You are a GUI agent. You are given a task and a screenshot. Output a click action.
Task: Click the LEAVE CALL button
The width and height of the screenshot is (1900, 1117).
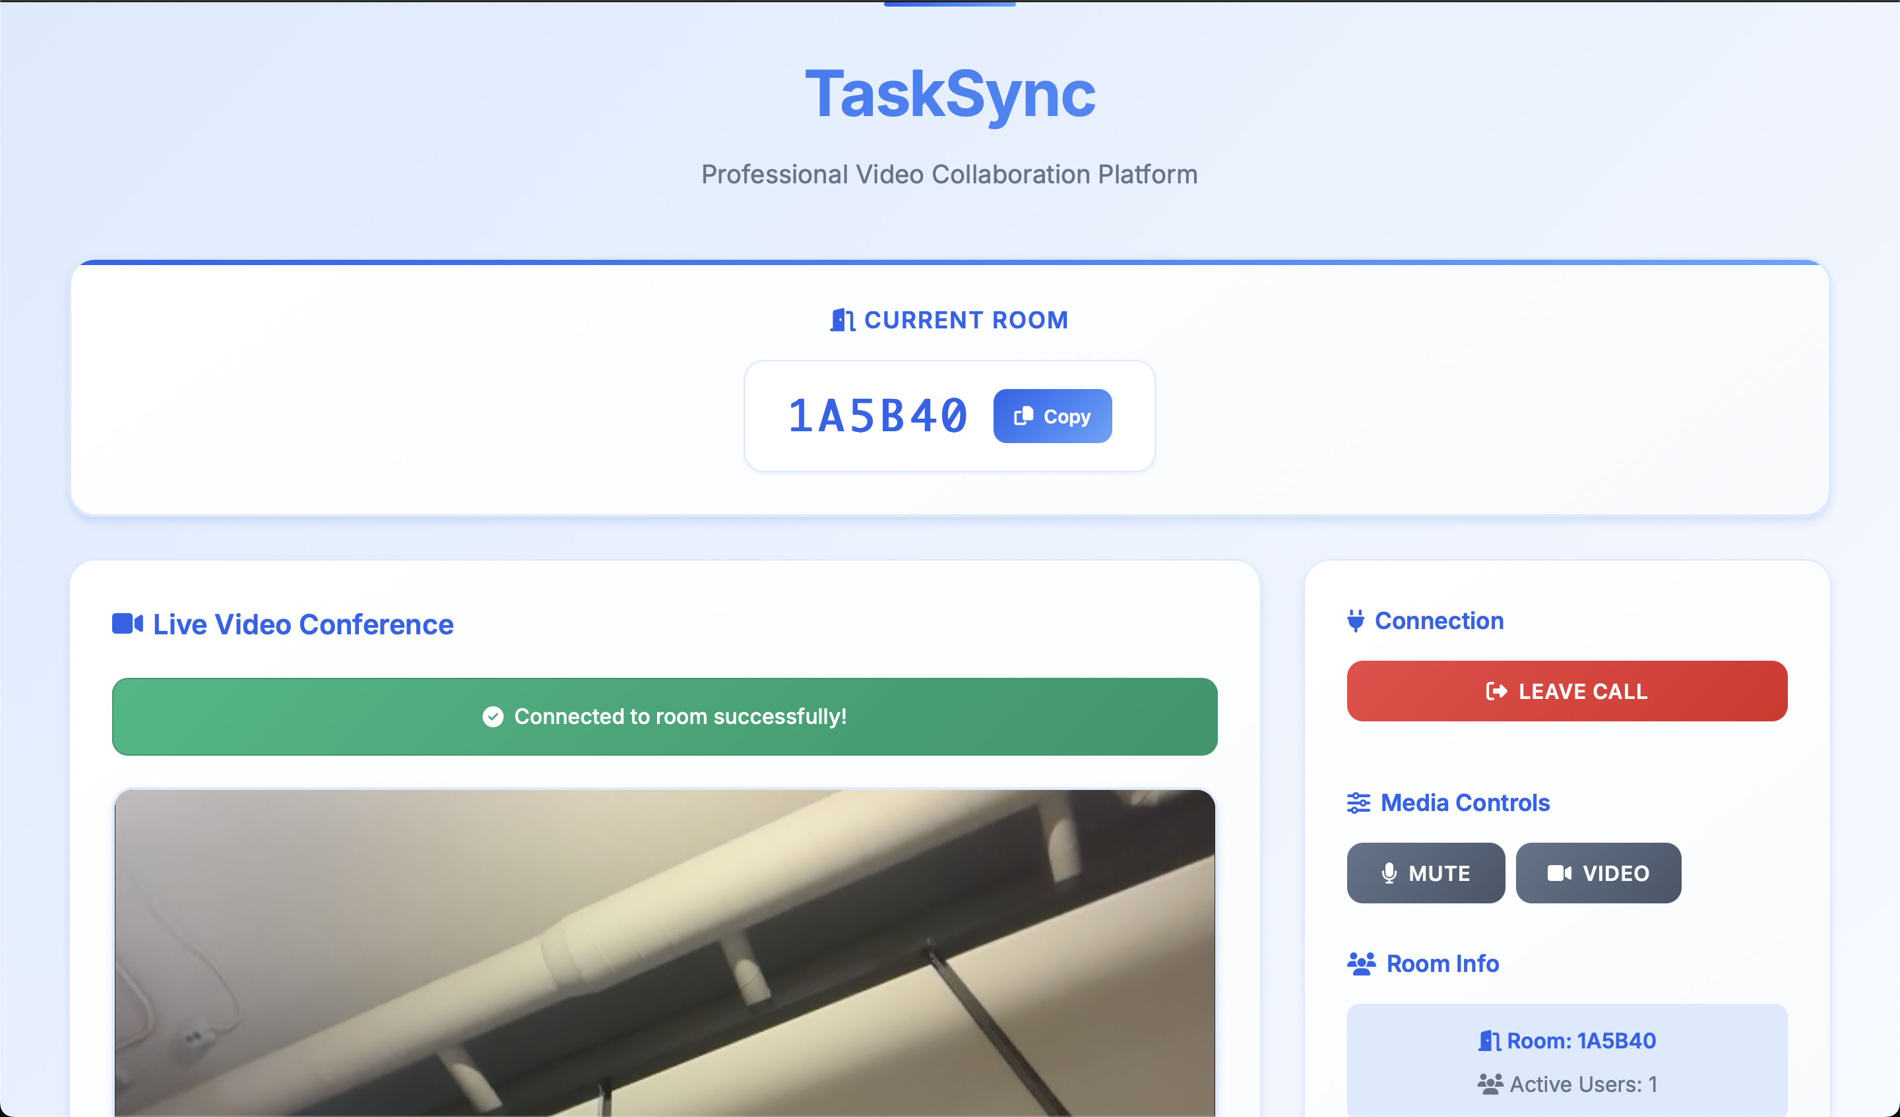pos(1566,691)
